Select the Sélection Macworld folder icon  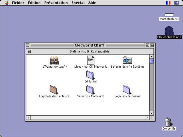[x=90, y=90]
